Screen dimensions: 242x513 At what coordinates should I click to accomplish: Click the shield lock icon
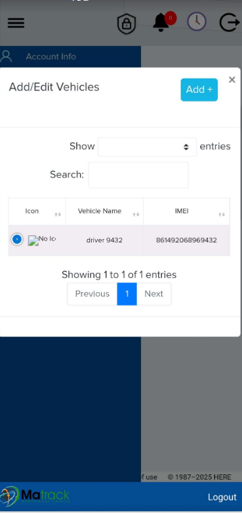(x=127, y=24)
